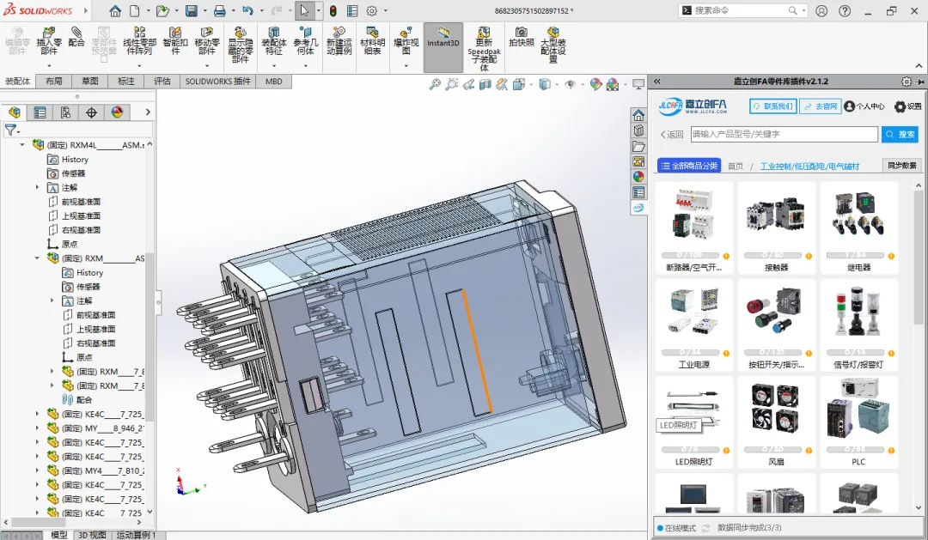This screenshot has width=928, height=540.
Task: Open the Options gear in the top toolbar
Action: 372,10
